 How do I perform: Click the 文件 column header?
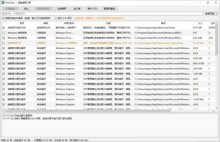pos(212,23)
